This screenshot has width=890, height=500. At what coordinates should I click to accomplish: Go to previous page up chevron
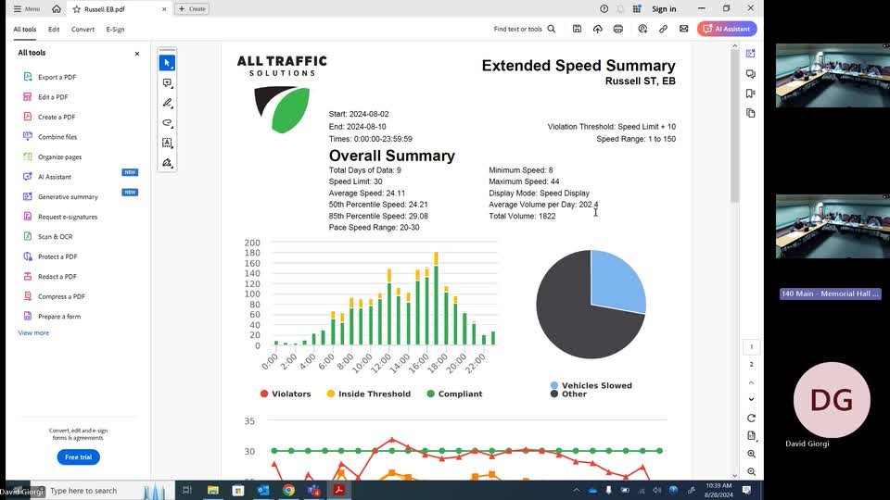click(752, 382)
